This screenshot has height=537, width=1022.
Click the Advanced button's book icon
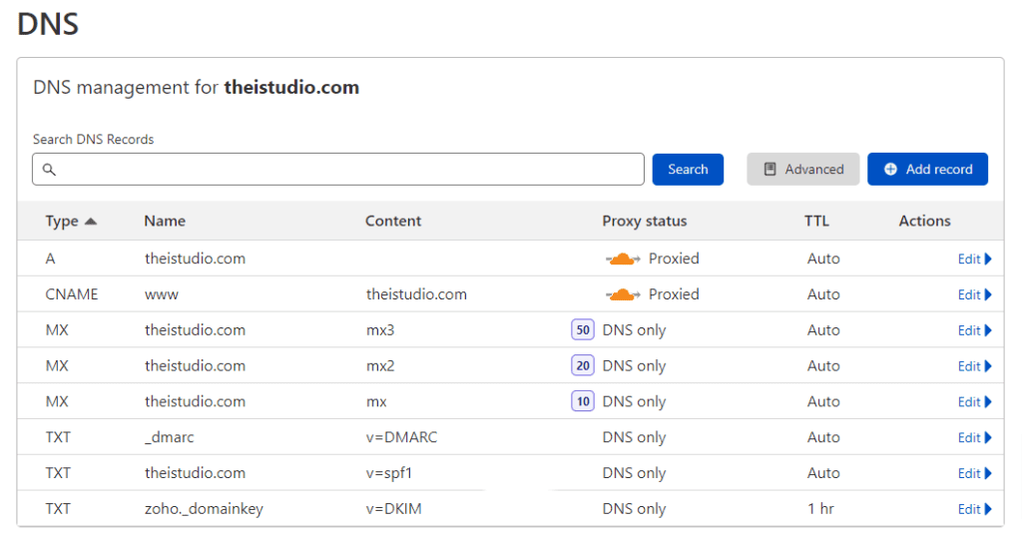point(769,170)
